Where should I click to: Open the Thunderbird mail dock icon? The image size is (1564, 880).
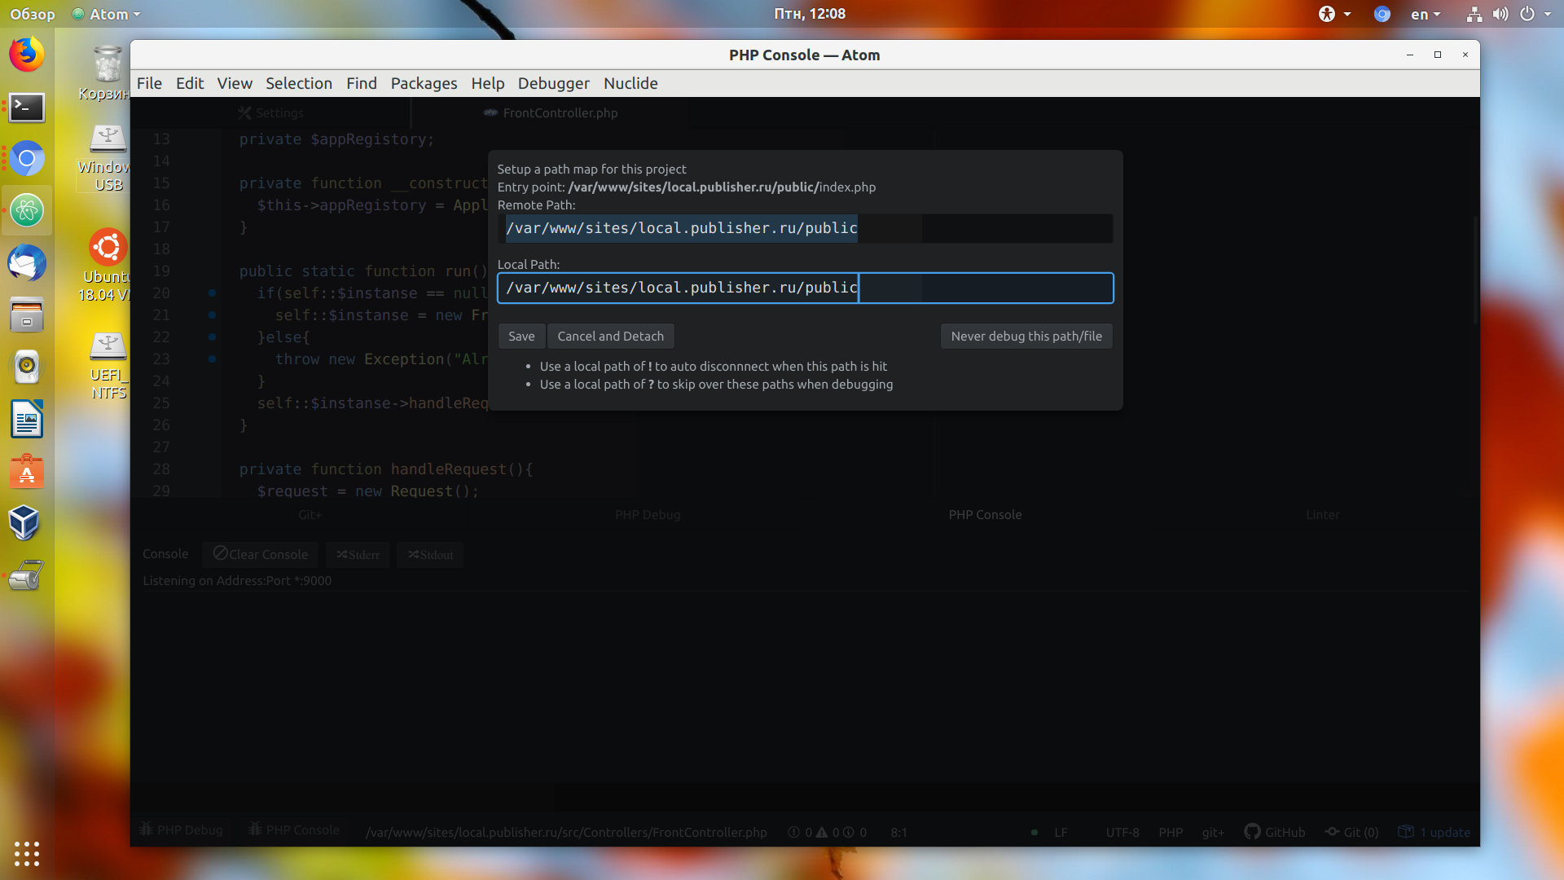click(27, 263)
